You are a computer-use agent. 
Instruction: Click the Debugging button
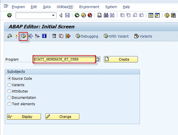(87, 36)
